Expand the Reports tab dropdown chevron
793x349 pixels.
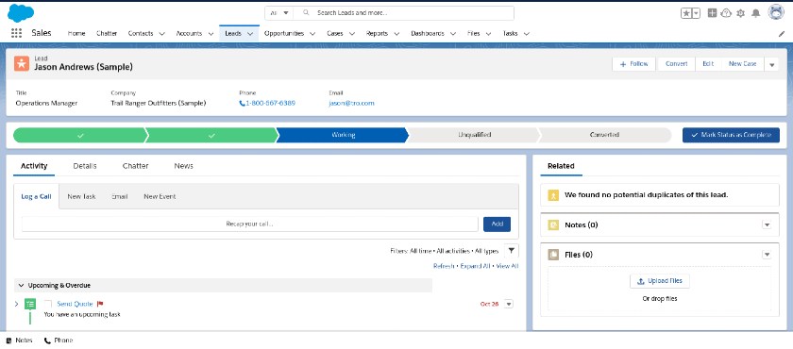click(x=397, y=34)
